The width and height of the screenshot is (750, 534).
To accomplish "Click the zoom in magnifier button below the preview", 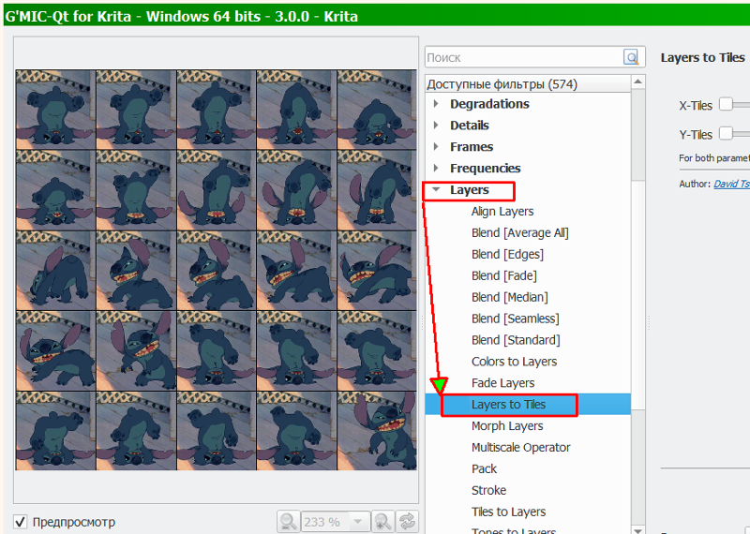I will 382,521.
